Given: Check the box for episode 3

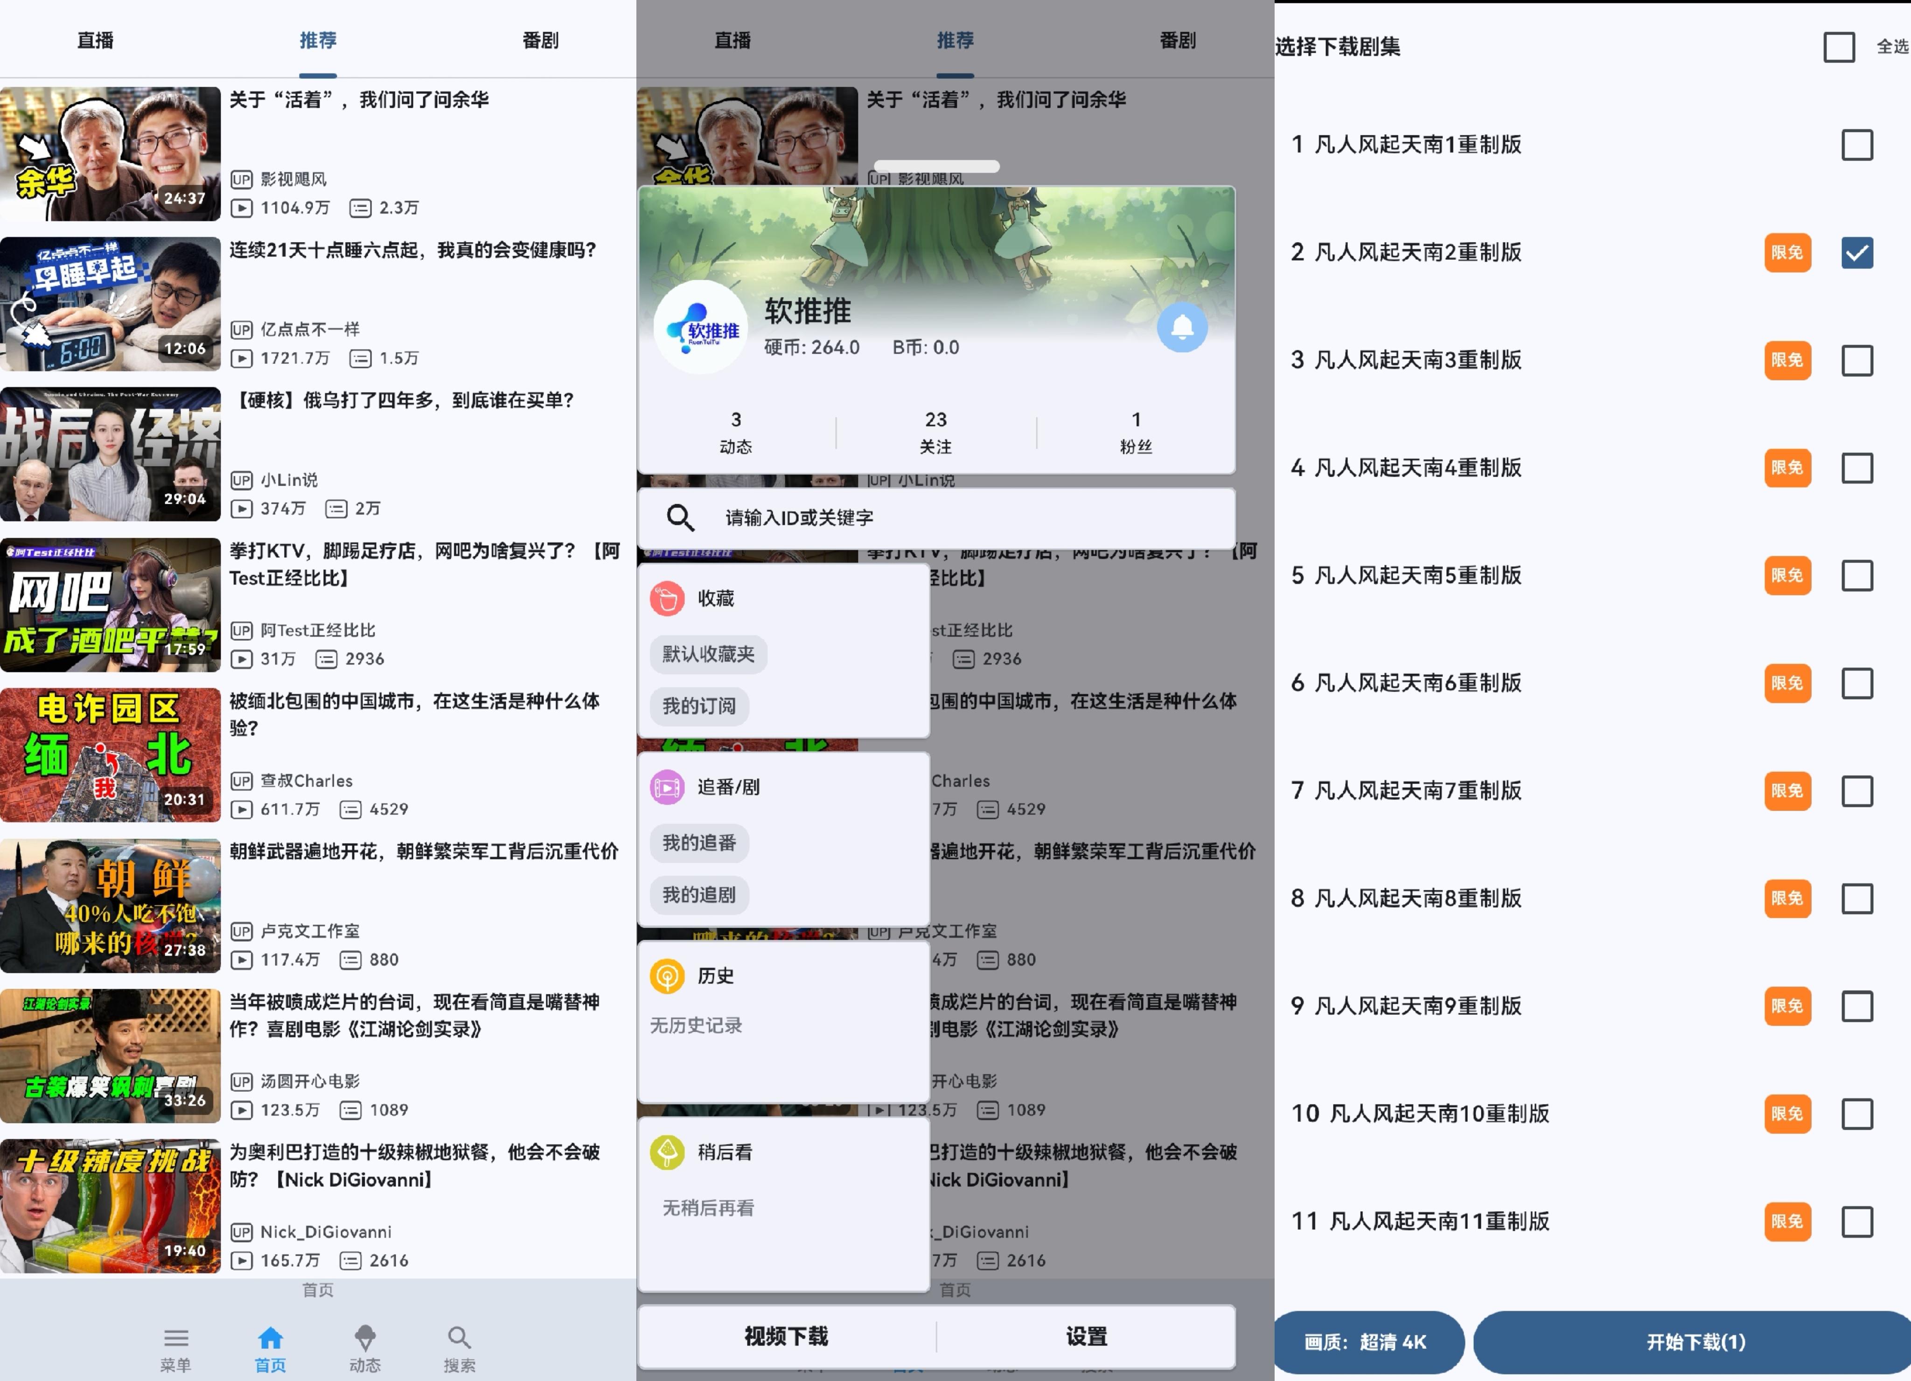Looking at the screenshot, I should [1857, 361].
